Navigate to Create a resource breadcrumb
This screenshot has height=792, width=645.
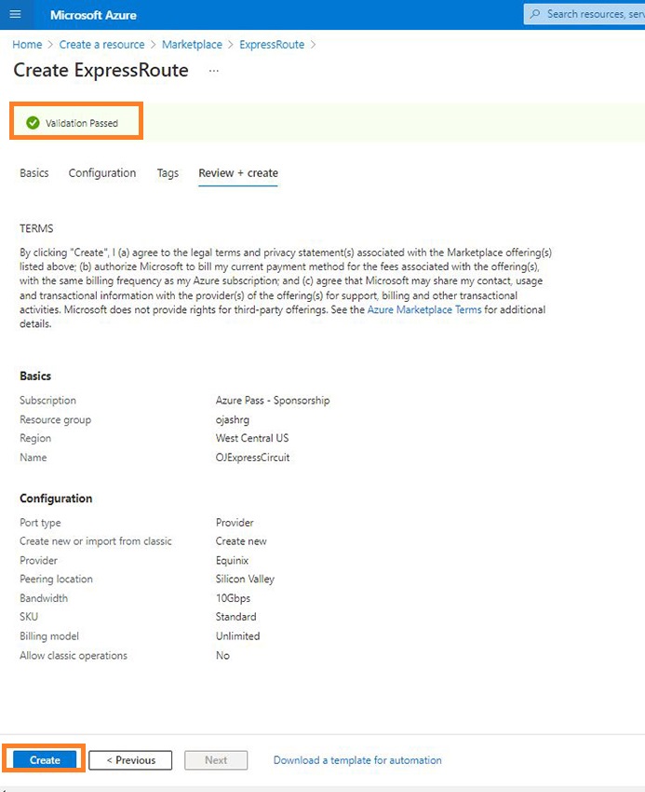(101, 45)
